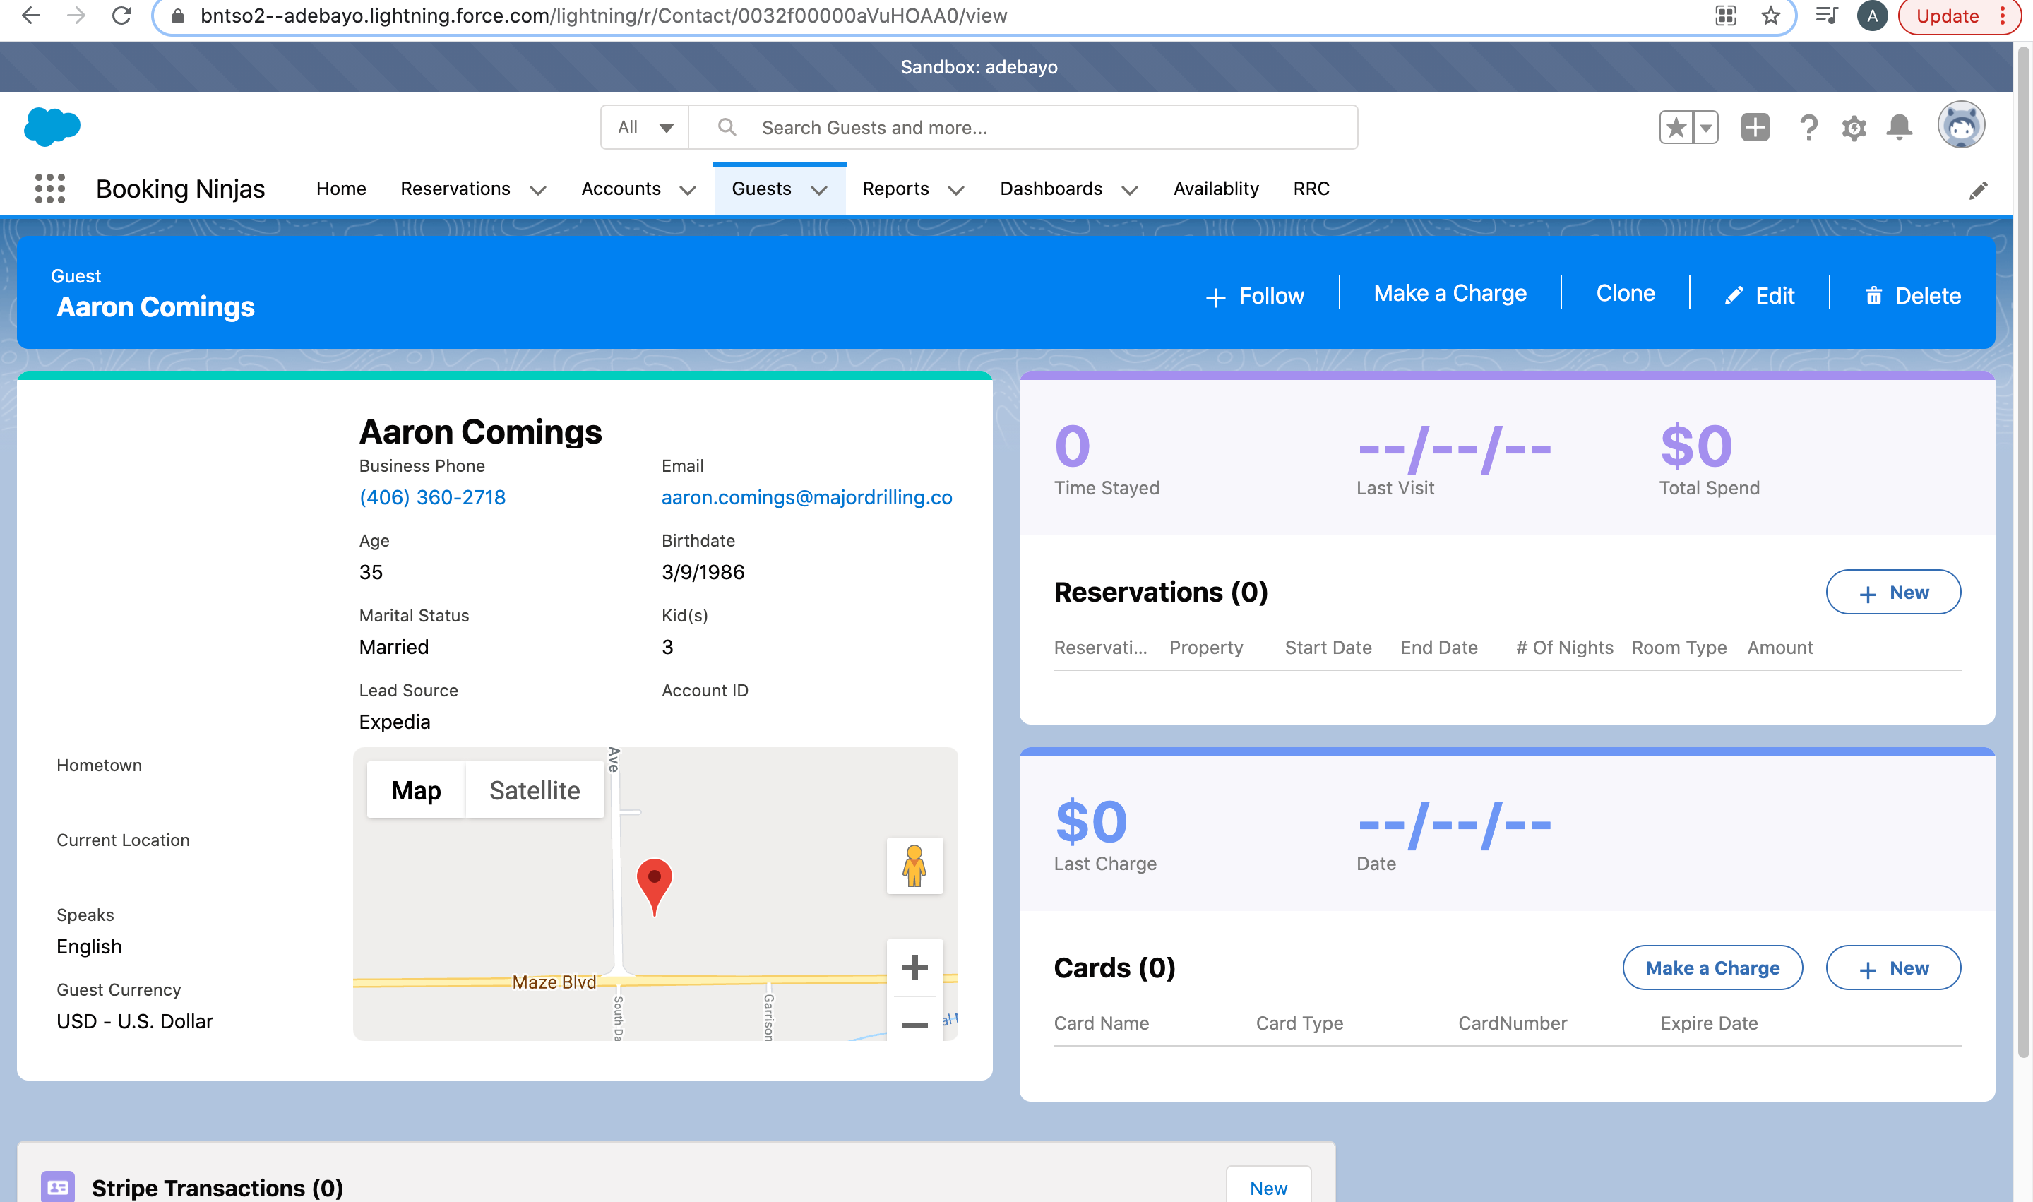Open Chrome profile avatar A
The width and height of the screenshot is (2033, 1202).
pos(1872,16)
